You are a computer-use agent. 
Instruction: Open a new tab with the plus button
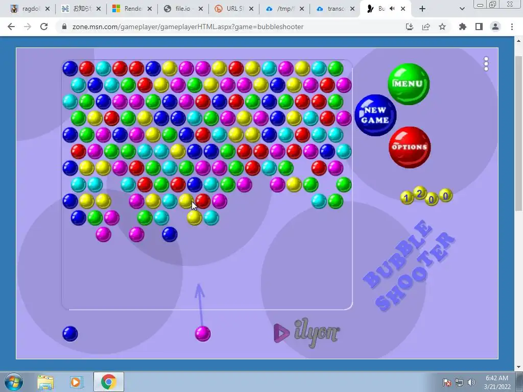[422, 9]
